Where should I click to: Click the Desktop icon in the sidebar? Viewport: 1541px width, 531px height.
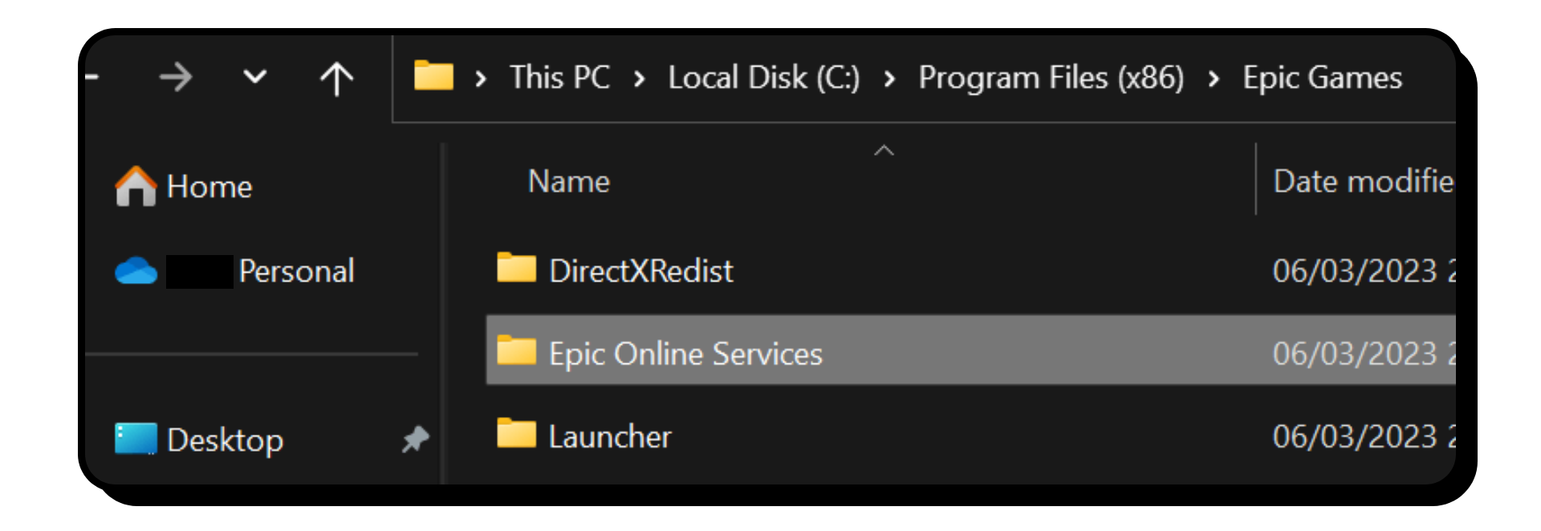click(x=136, y=439)
